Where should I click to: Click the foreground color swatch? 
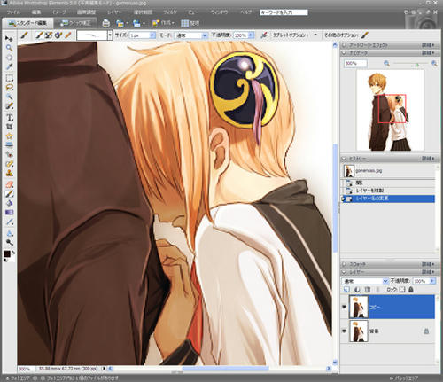coord(7,253)
